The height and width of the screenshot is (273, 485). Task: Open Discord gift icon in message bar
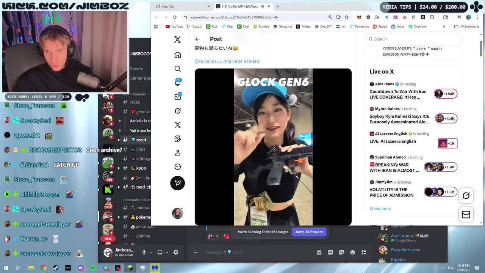[319, 252]
